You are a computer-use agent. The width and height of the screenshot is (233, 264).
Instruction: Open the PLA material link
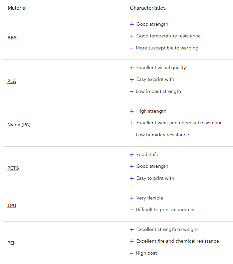[12, 81]
